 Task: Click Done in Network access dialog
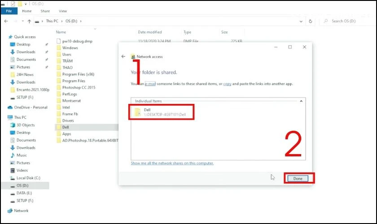tap(298, 178)
